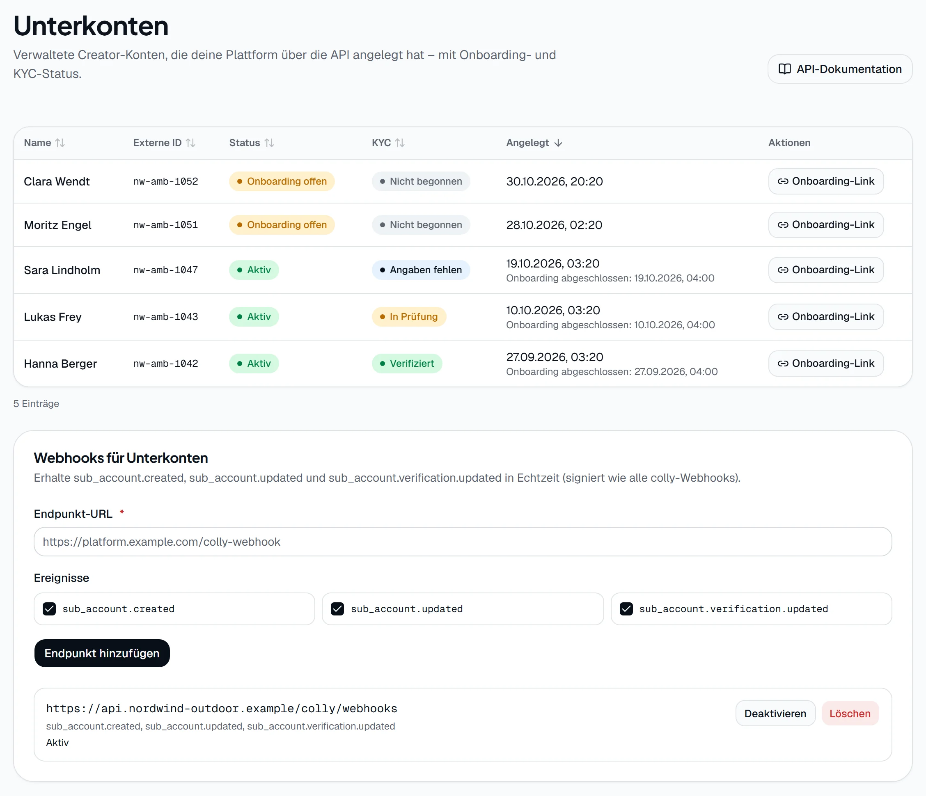Click Hanna Berger's Aktiv status badge
This screenshot has width=926, height=796.
point(254,364)
